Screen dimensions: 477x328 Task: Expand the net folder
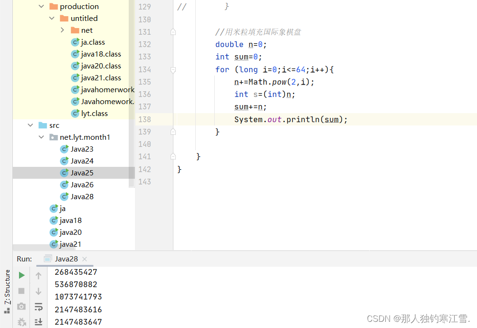62,30
